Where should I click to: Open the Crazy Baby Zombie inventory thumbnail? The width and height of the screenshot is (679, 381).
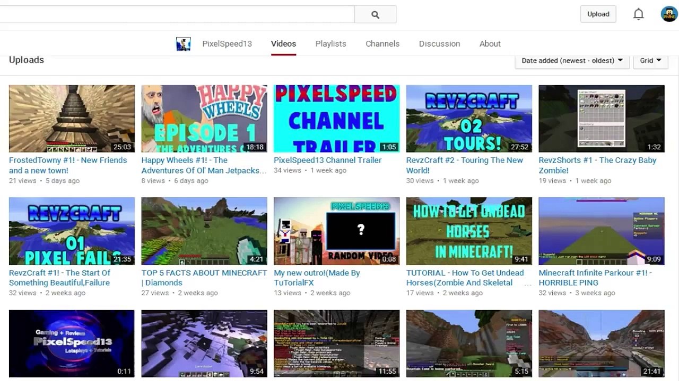[x=602, y=119]
